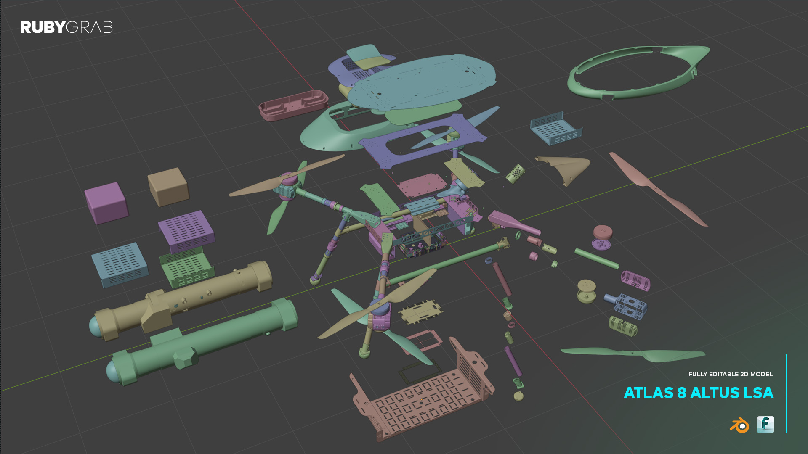Select the pink solid cube part

[x=106, y=203]
